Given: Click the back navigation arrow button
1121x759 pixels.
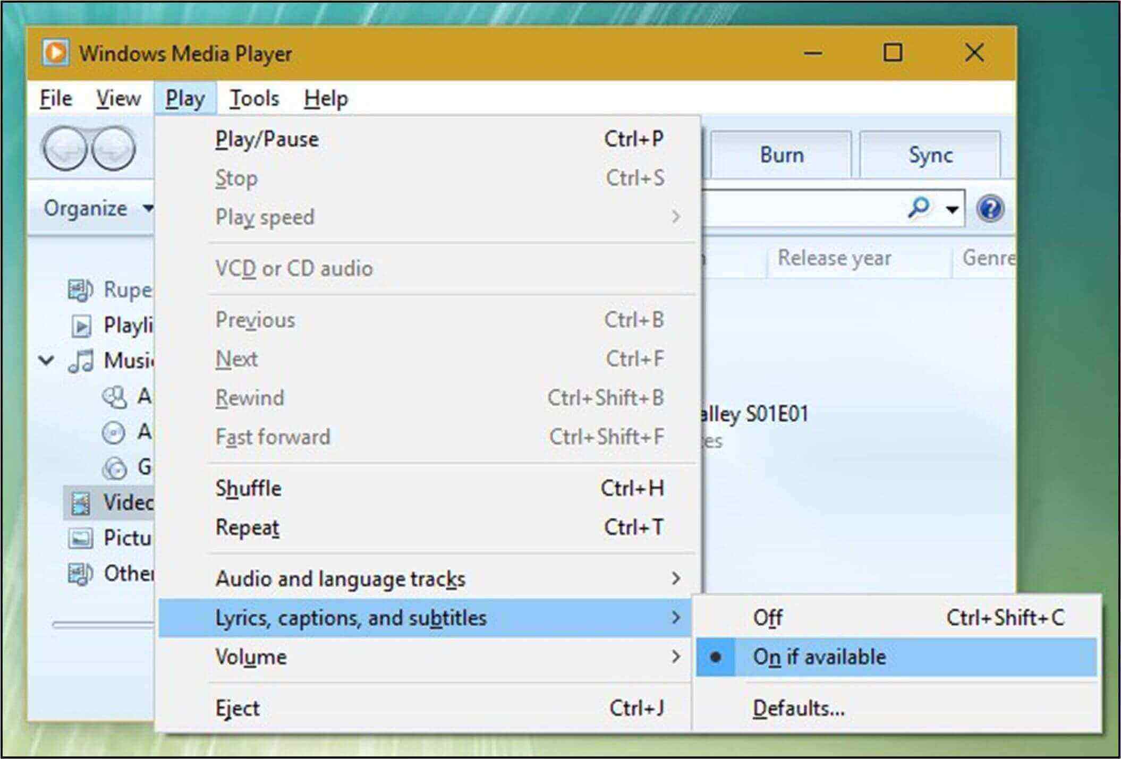Looking at the screenshot, I should [x=64, y=149].
